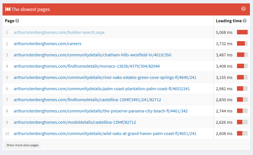Click the help icon beside Loading time

(245, 21)
